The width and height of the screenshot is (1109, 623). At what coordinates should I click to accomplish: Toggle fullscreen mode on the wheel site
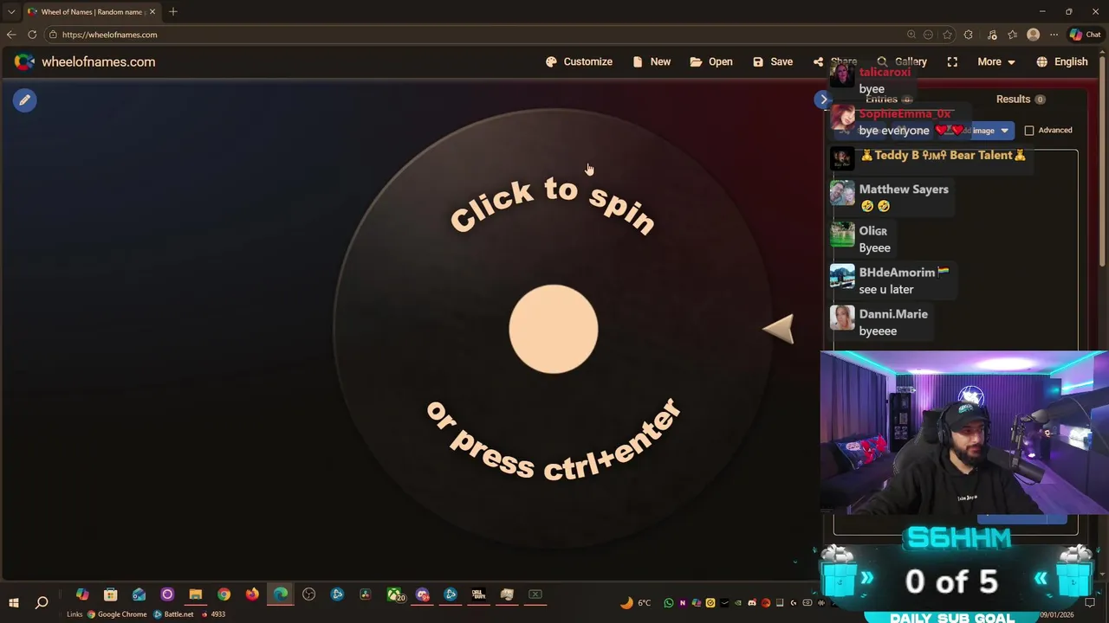click(x=952, y=61)
